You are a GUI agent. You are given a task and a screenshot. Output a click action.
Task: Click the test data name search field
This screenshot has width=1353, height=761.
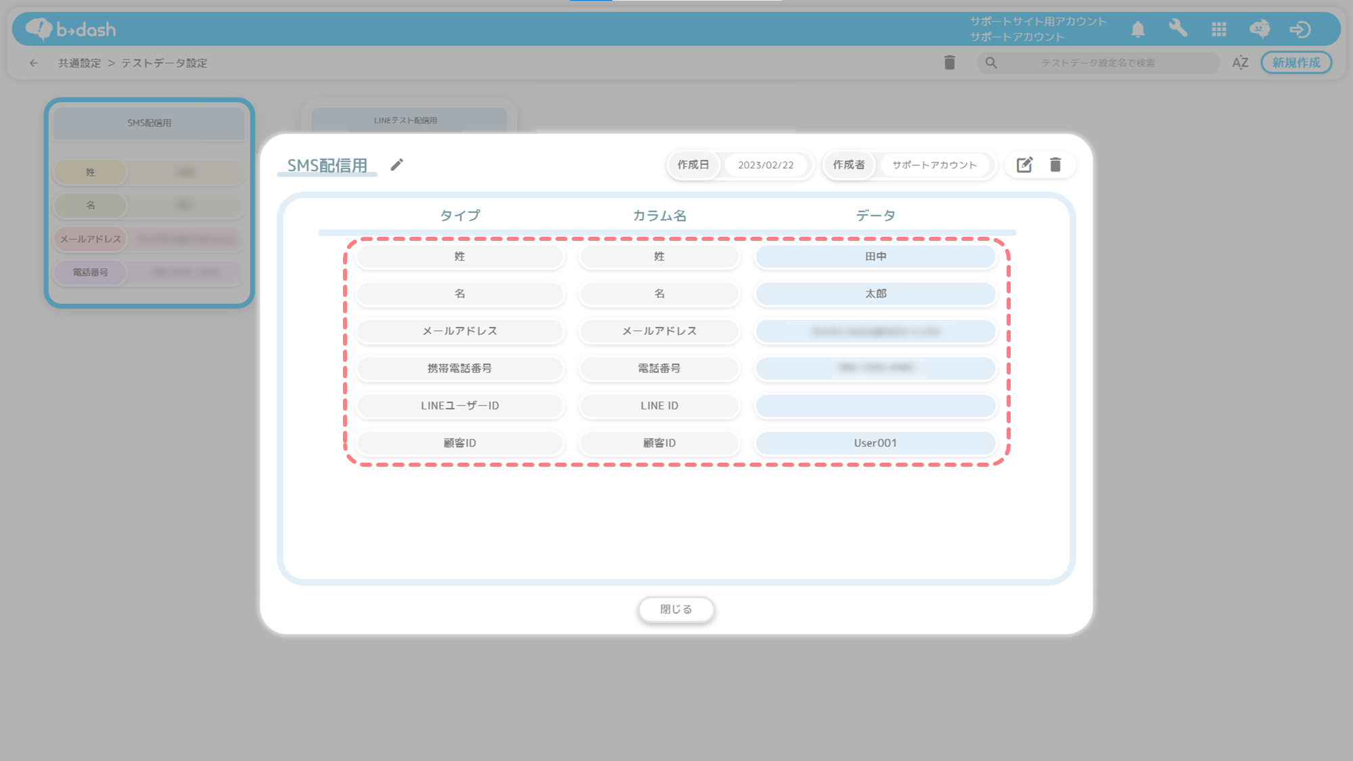tap(1097, 63)
